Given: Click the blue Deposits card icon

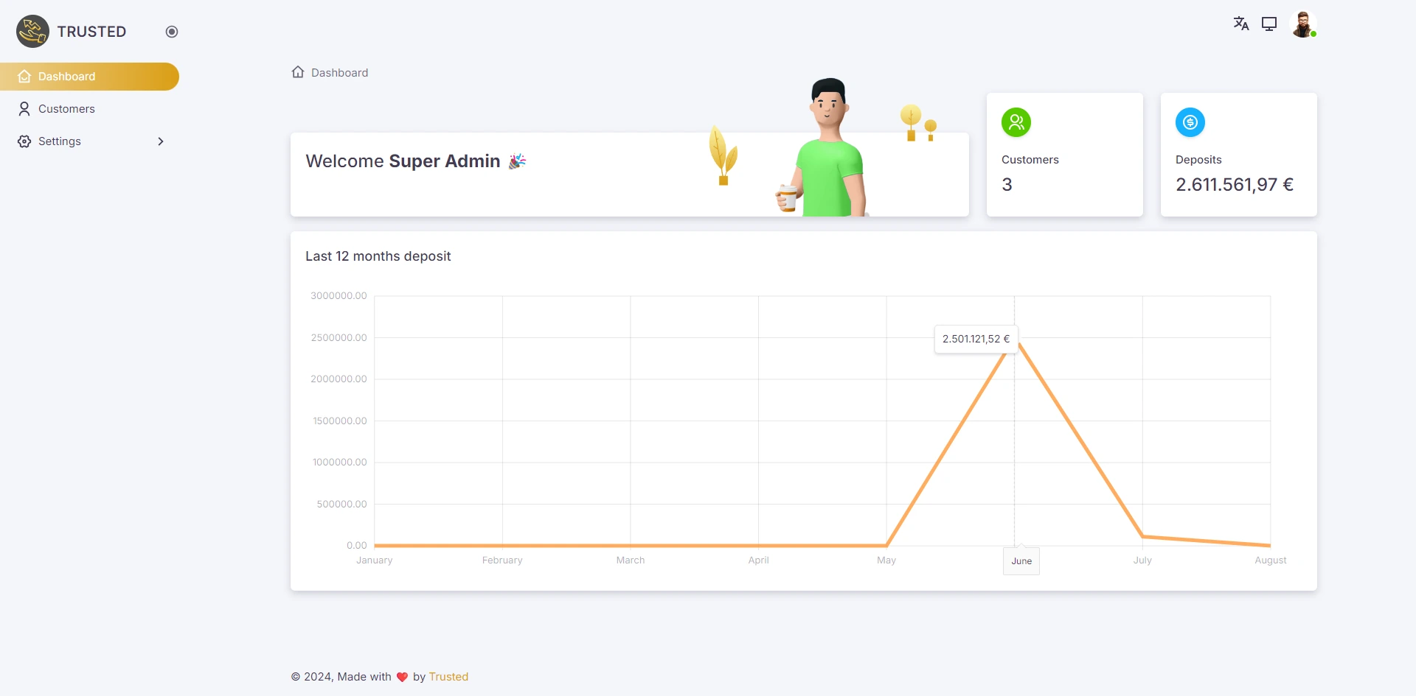Looking at the screenshot, I should coord(1190,122).
